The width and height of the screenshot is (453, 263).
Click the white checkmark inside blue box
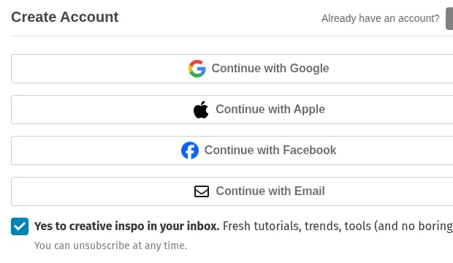coord(20,226)
